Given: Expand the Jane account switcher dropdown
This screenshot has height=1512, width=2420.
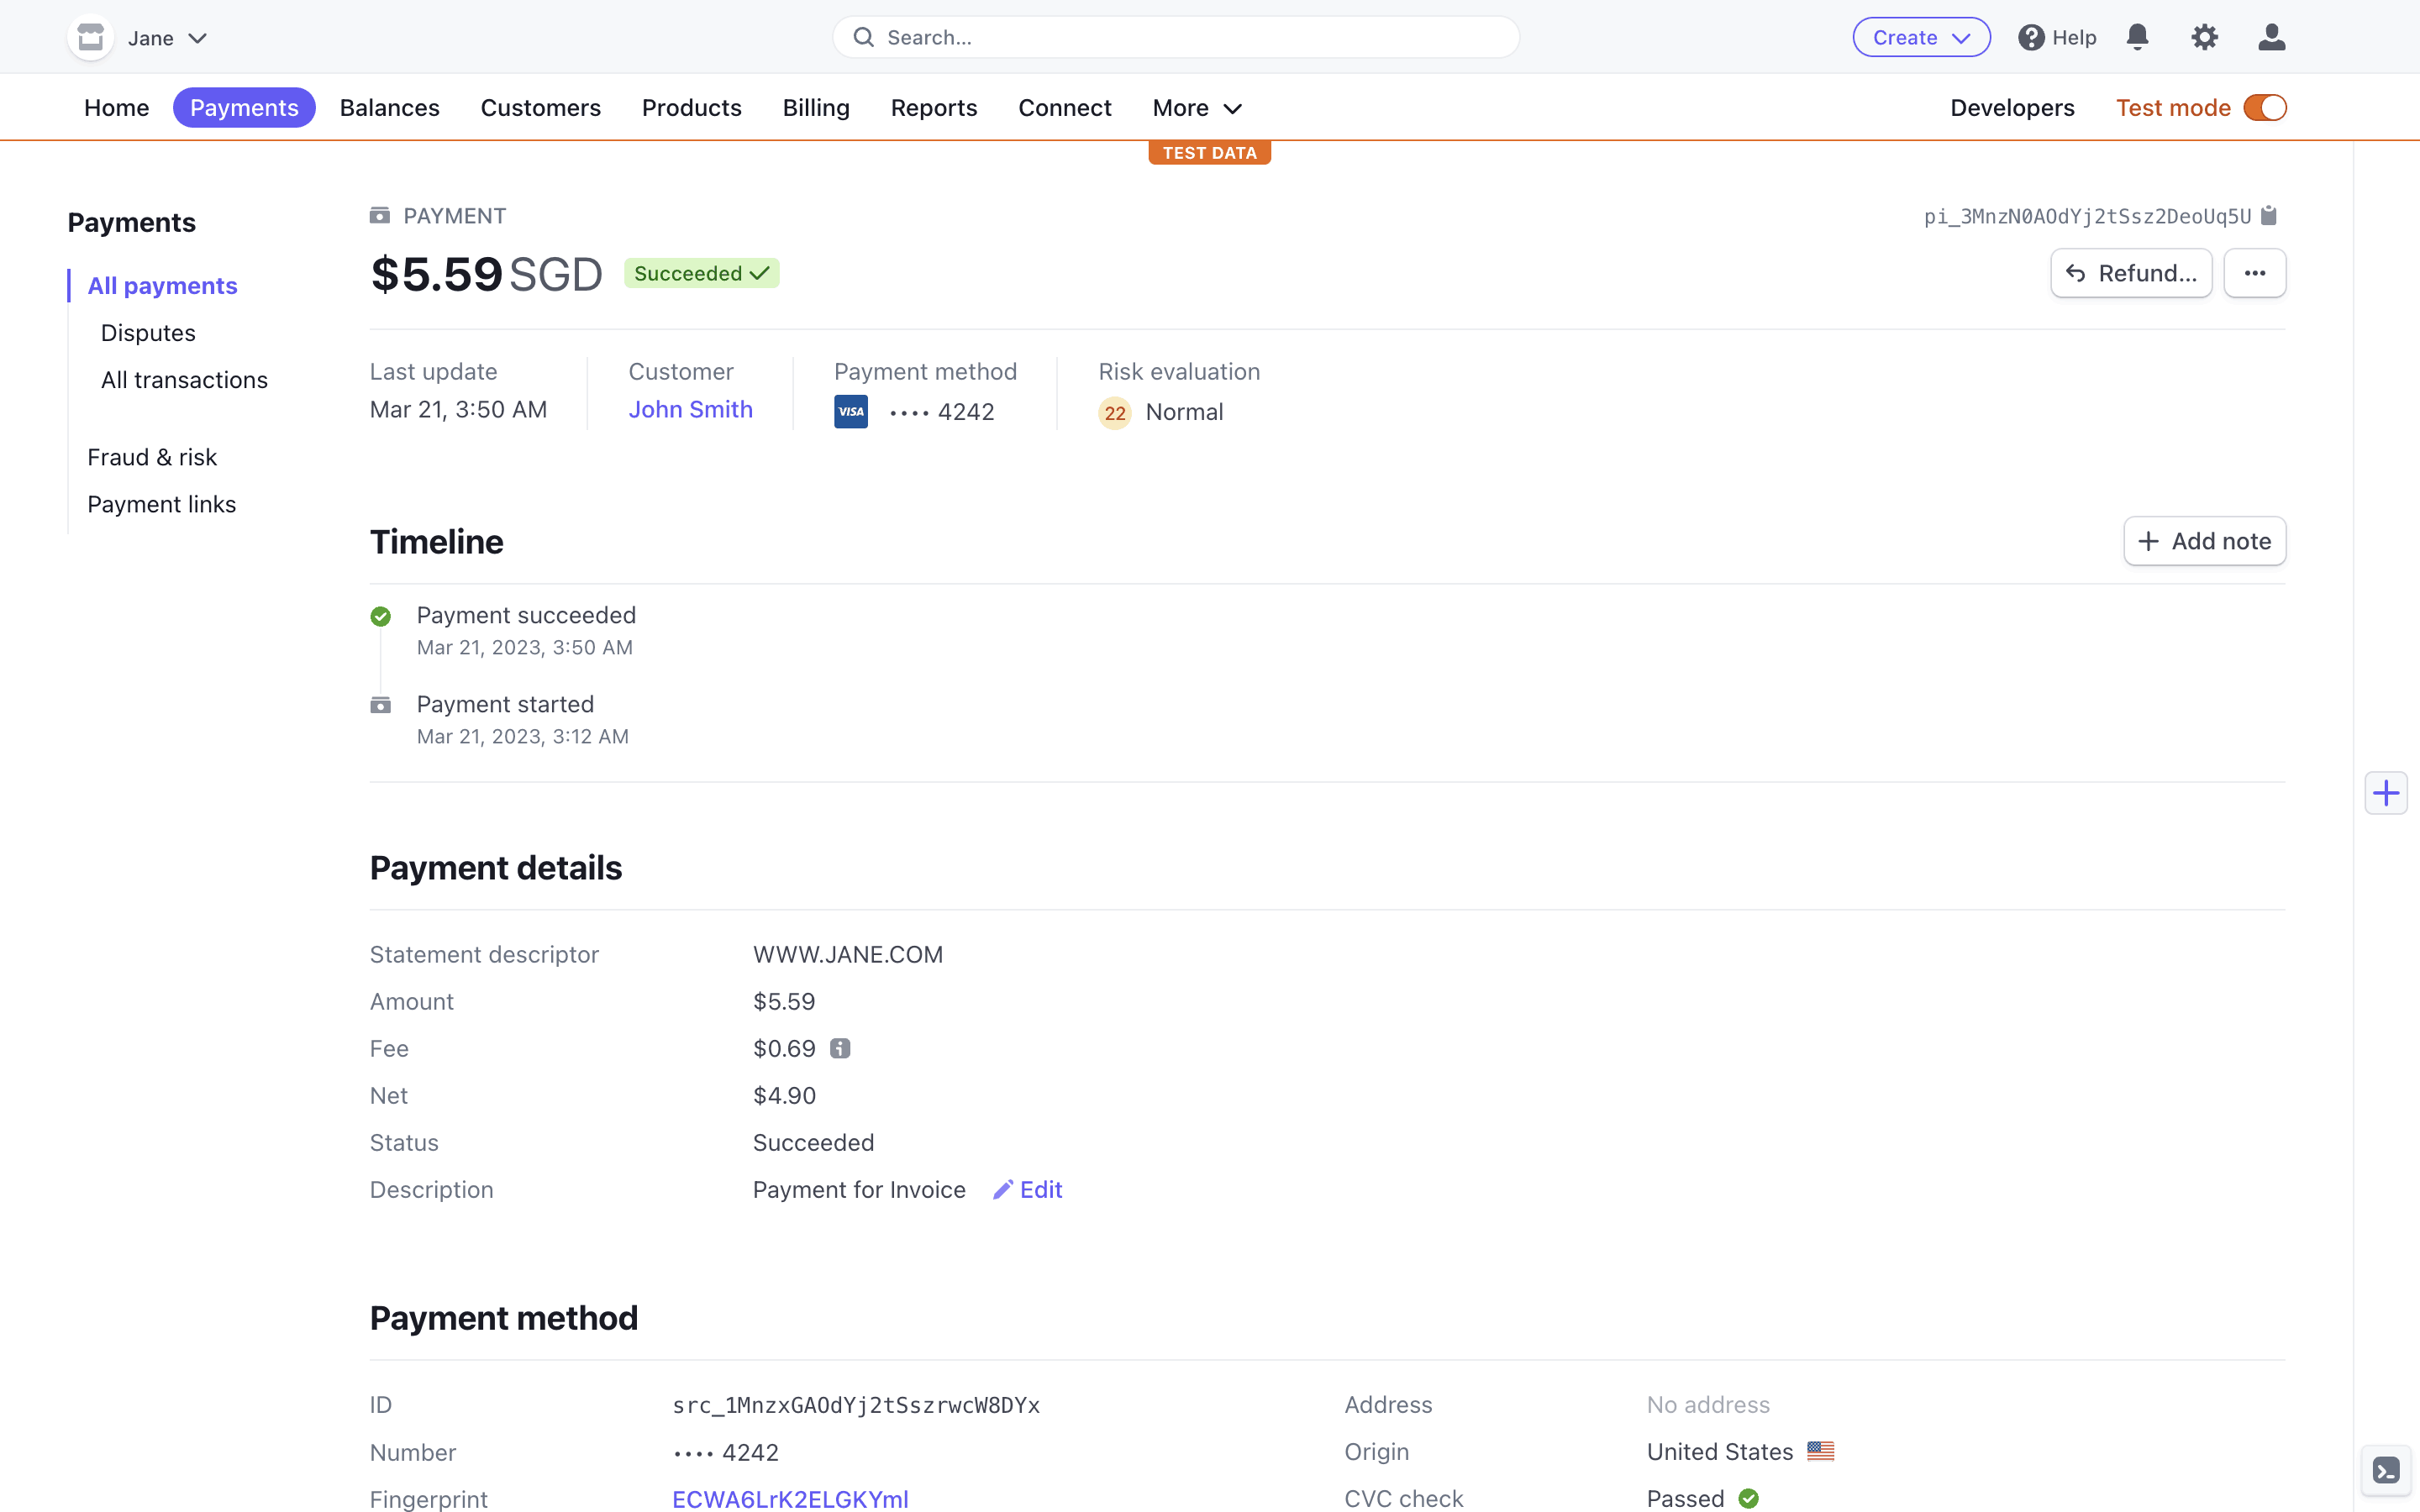Looking at the screenshot, I should pyautogui.click(x=167, y=38).
